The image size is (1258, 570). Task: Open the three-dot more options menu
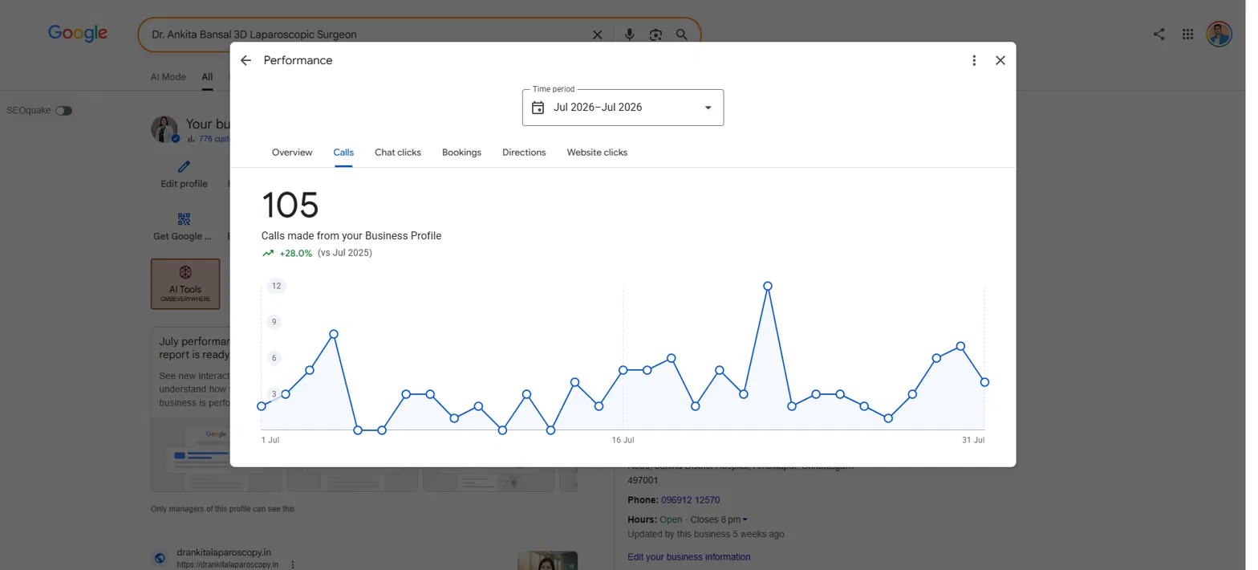pyautogui.click(x=974, y=60)
